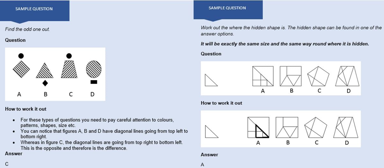Click the left "How to work it out" heading

point(26,109)
